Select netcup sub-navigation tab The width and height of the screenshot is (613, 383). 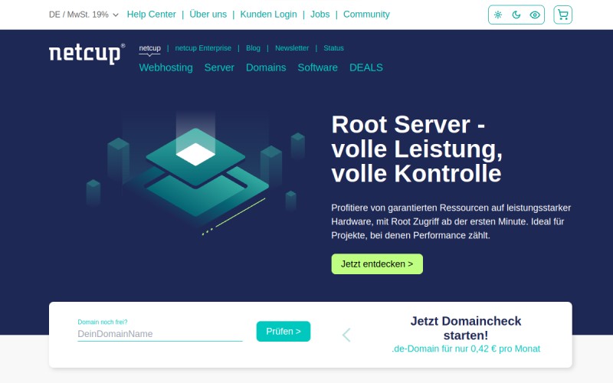[149, 48]
